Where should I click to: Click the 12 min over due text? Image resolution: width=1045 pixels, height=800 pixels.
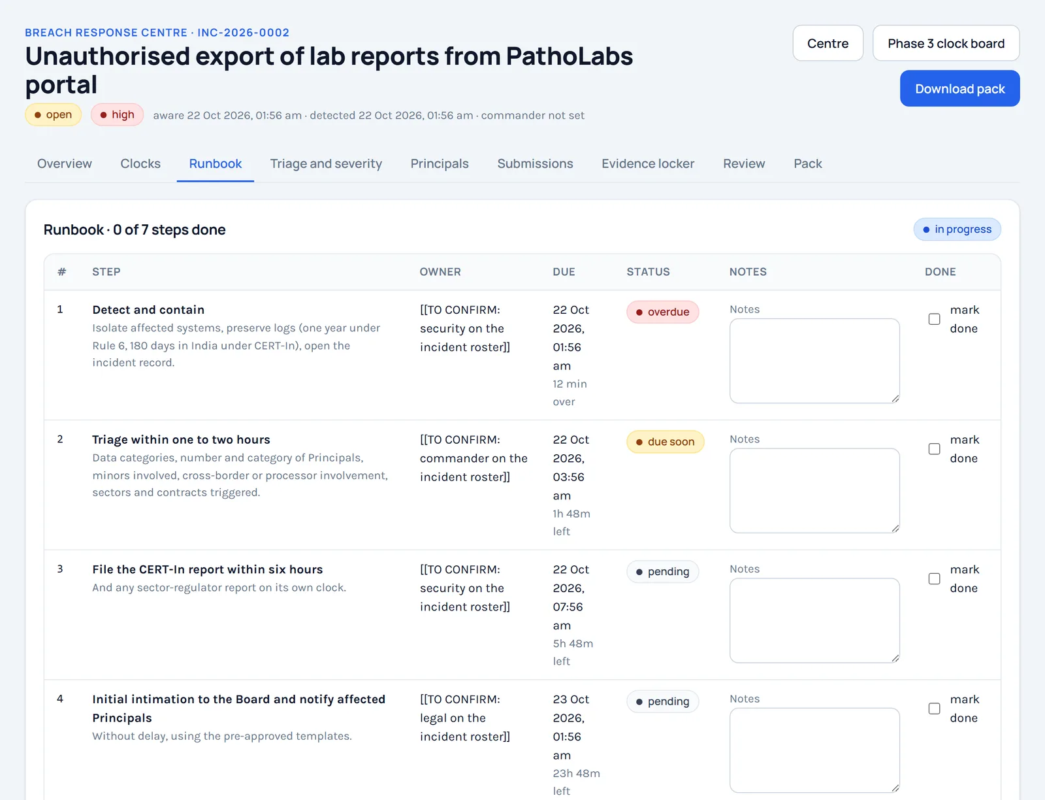(x=570, y=393)
